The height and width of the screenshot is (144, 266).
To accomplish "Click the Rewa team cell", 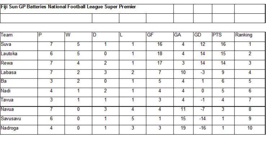I will coord(19,64).
